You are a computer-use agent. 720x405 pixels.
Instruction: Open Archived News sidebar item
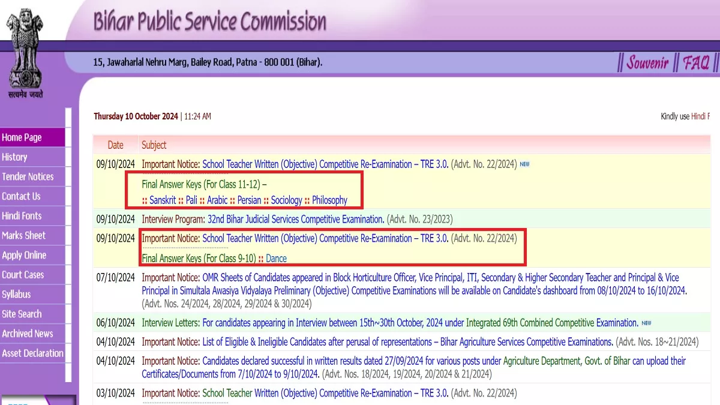click(x=33, y=334)
